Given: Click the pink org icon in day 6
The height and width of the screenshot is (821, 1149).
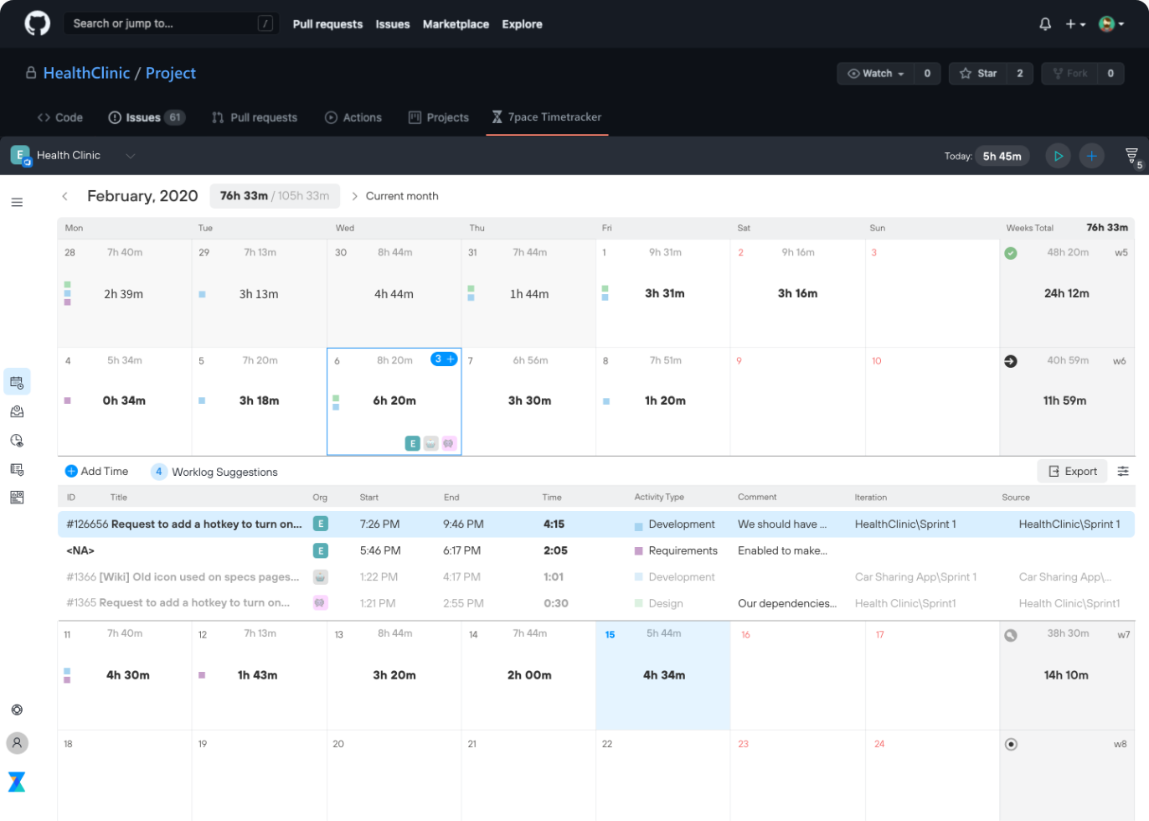Looking at the screenshot, I should pos(449,443).
